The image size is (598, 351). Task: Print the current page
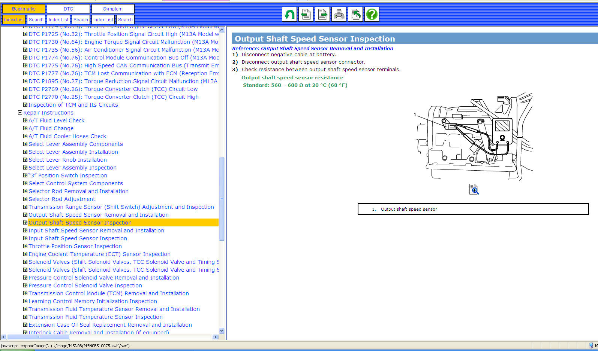pos(339,15)
